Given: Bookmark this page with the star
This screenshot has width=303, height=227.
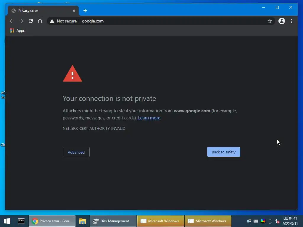Looking at the screenshot, I should pos(270,21).
